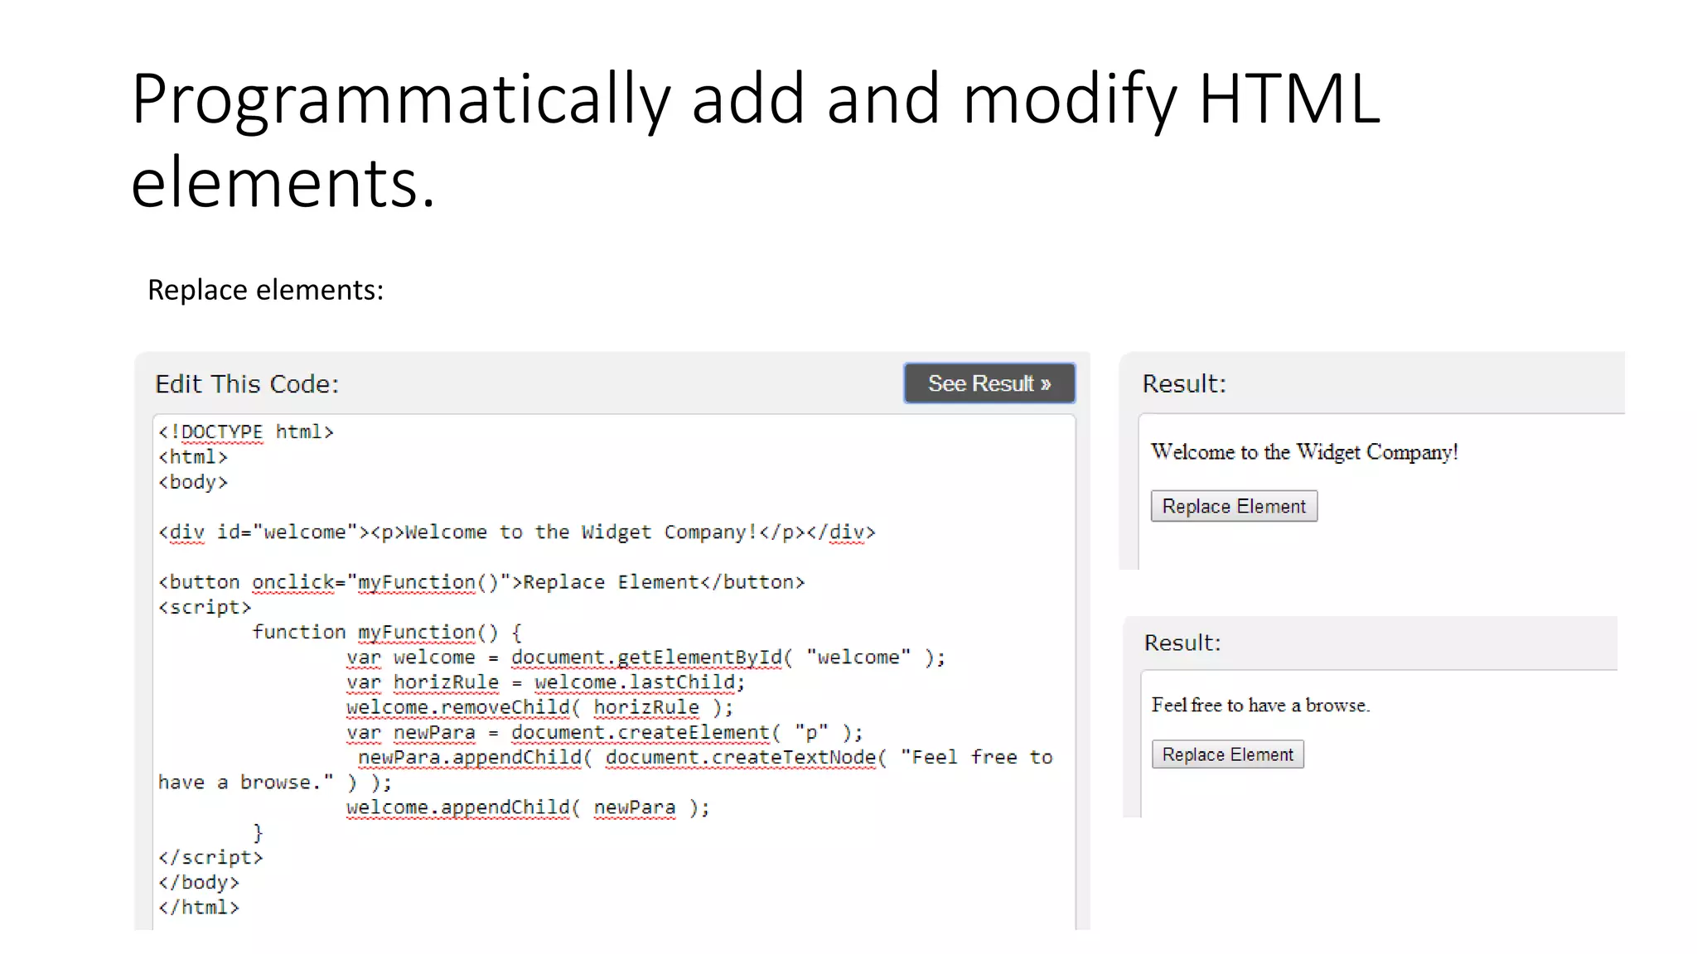This screenshot has height=954, width=1697.
Task: Click the closing </body> tag line
Action: (199, 883)
